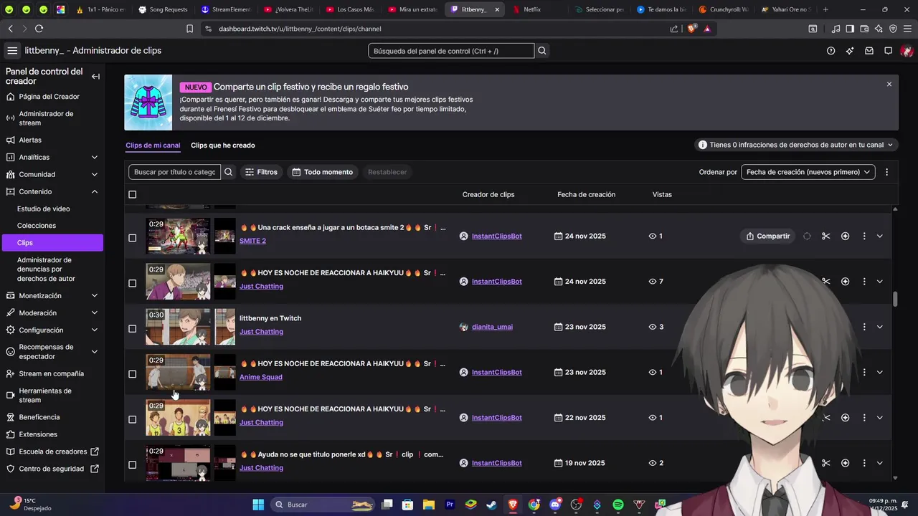Bookmark this page in the address bar

pos(190,29)
